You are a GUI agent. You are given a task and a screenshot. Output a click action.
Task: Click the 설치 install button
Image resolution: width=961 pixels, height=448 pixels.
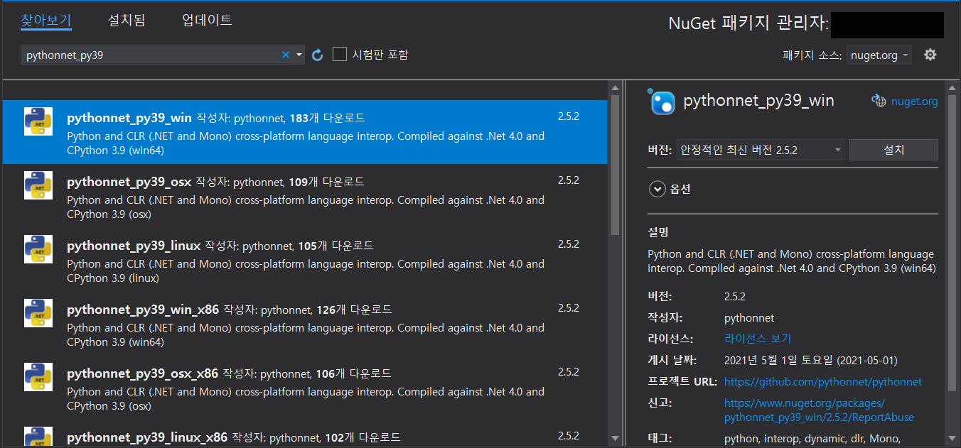coord(893,150)
